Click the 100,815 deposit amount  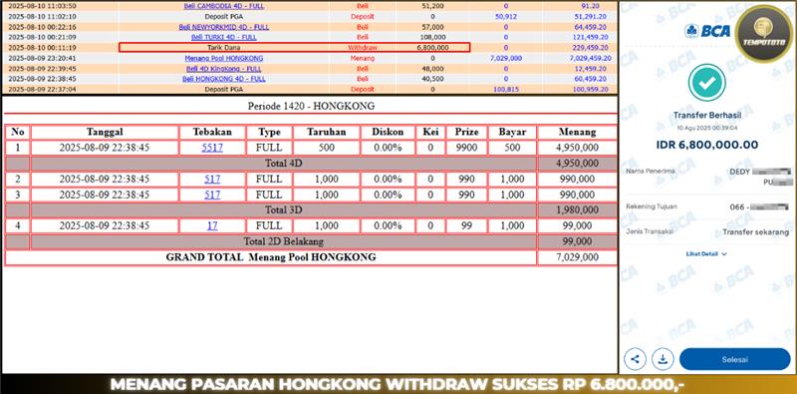(505, 89)
